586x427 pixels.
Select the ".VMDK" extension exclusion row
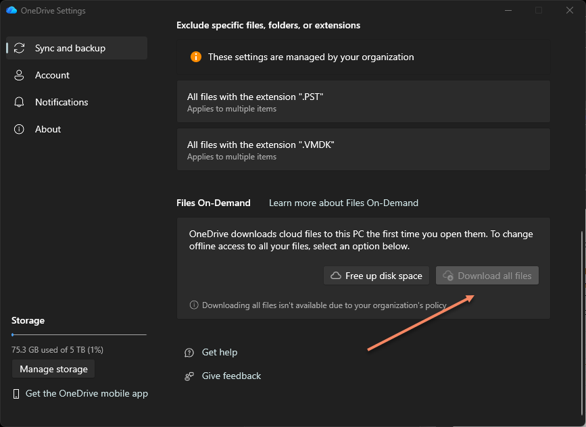[363, 149]
